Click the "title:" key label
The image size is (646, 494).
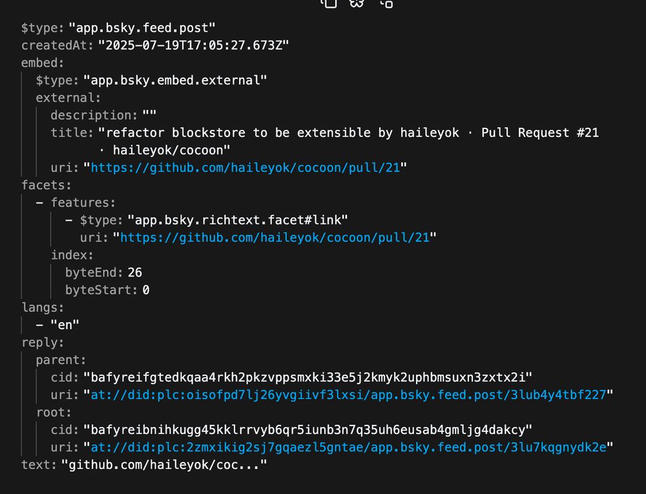[72, 132]
